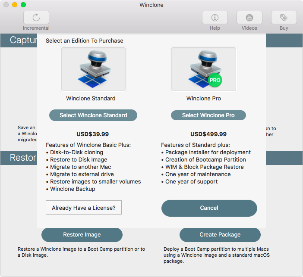Click the Winclone Pro product image

pos(204,69)
